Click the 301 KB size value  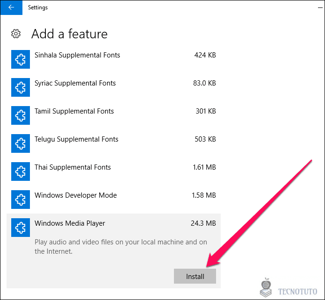click(206, 111)
